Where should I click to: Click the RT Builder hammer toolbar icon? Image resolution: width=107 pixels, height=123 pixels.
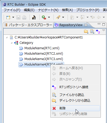click(34, 17)
